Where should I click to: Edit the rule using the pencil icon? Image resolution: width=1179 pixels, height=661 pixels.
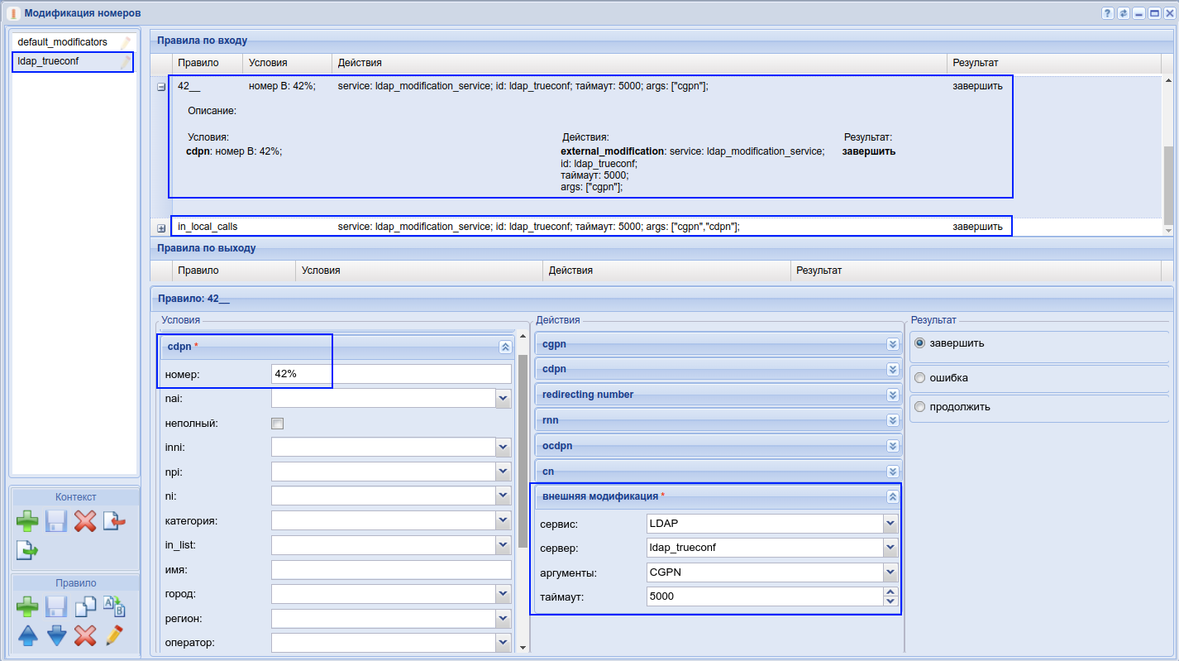click(113, 635)
